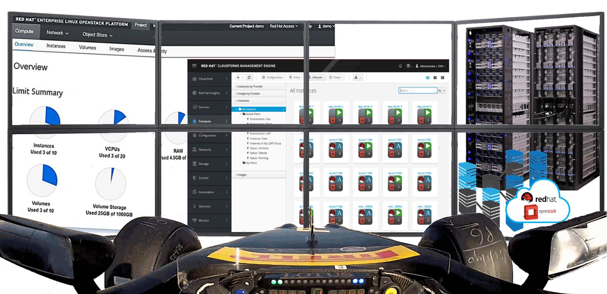
Task: Click the Cloud Intel sidebar icon
Action: click(194, 79)
